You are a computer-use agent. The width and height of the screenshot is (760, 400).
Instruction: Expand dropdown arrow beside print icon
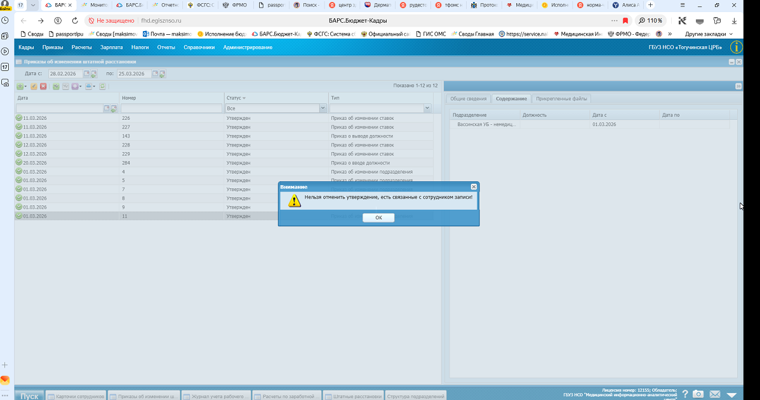(x=94, y=87)
